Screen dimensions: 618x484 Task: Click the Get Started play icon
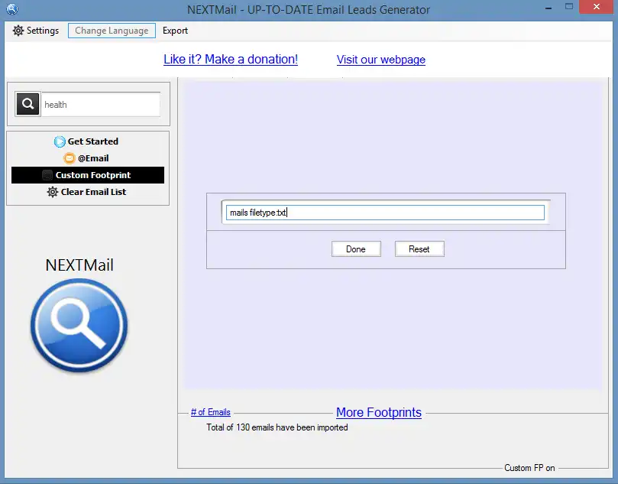(x=60, y=141)
